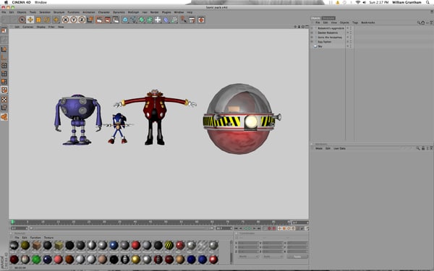Add a Cube primitive object
434x271 pixels.
click(x=125, y=20)
